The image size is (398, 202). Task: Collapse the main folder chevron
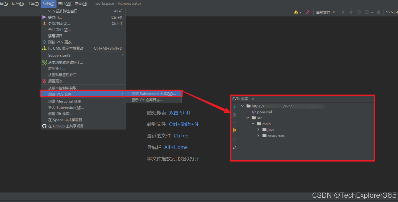[253, 124]
